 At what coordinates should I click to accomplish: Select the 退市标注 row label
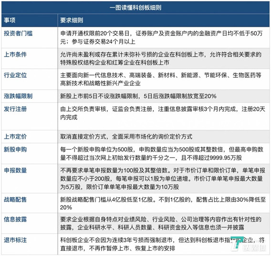pos(15,240)
